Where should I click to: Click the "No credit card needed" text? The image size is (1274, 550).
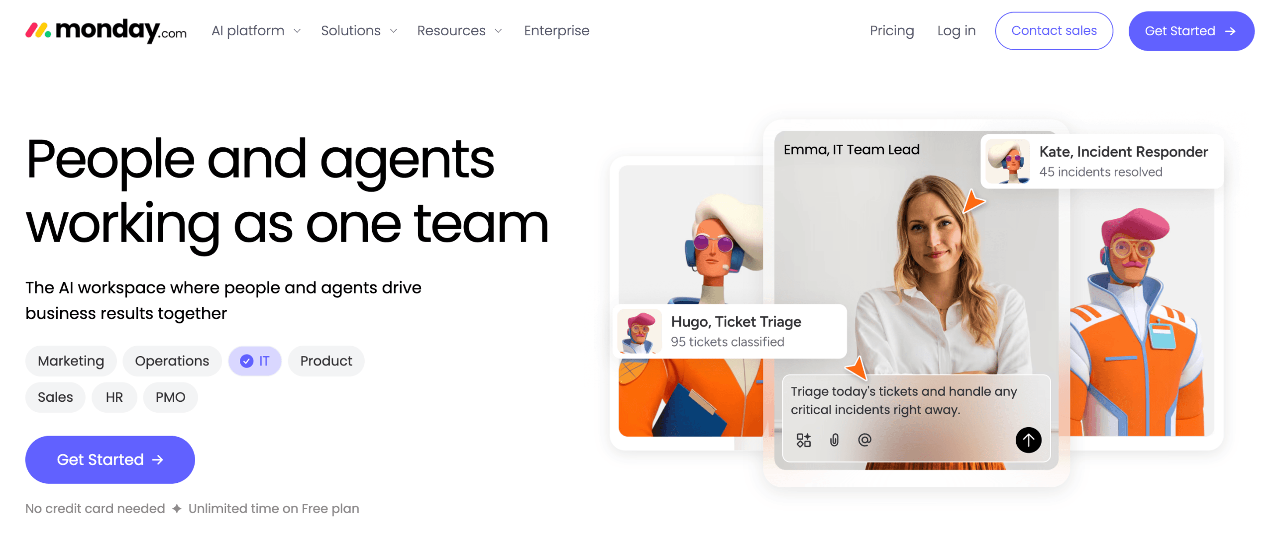(x=95, y=508)
